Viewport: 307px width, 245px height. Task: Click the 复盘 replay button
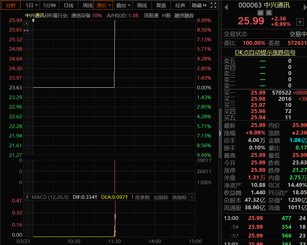point(161,5)
